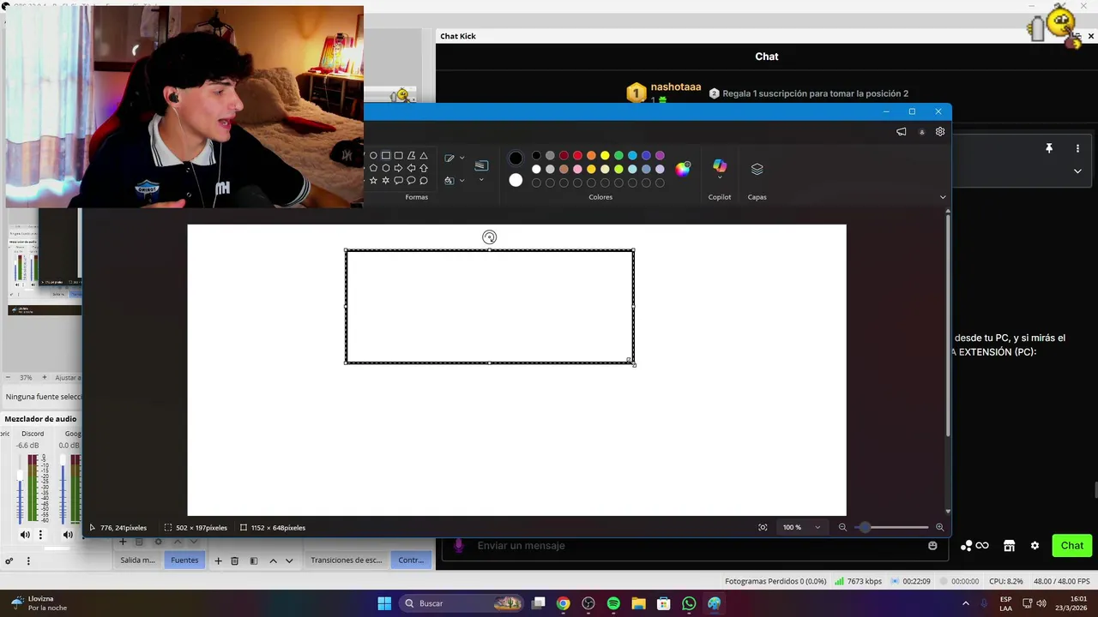Image resolution: width=1098 pixels, height=617 pixels.
Task: Switch to Fuentes tab in OBS
Action: pyautogui.click(x=184, y=560)
